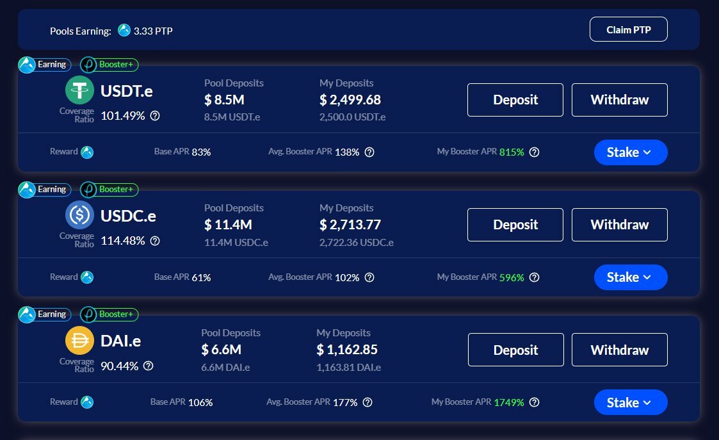Withdraw from the DAI.e pool
The width and height of the screenshot is (719, 440).
620,350
